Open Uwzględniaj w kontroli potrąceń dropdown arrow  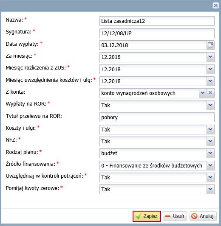(x=210, y=177)
